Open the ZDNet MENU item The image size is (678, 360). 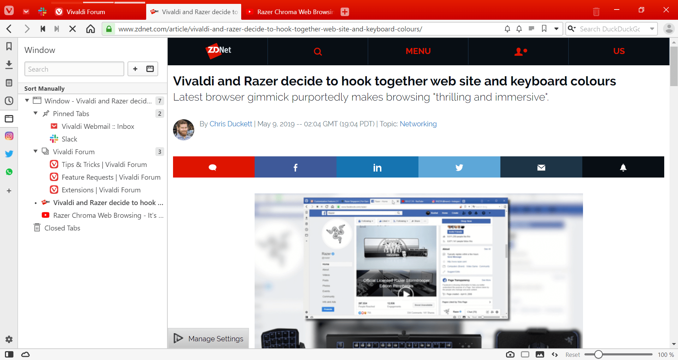pos(418,51)
